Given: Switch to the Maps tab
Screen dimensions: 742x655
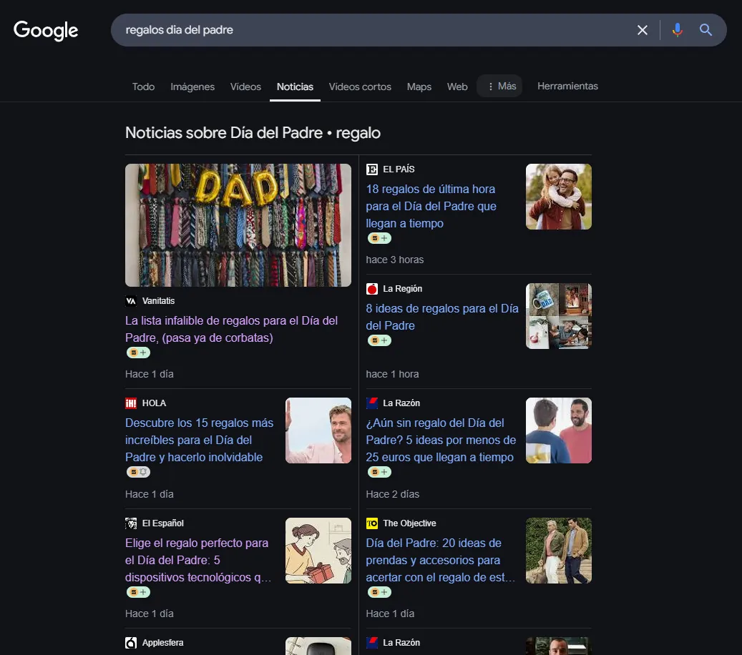Looking at the screenshot, I should point(419,87).
